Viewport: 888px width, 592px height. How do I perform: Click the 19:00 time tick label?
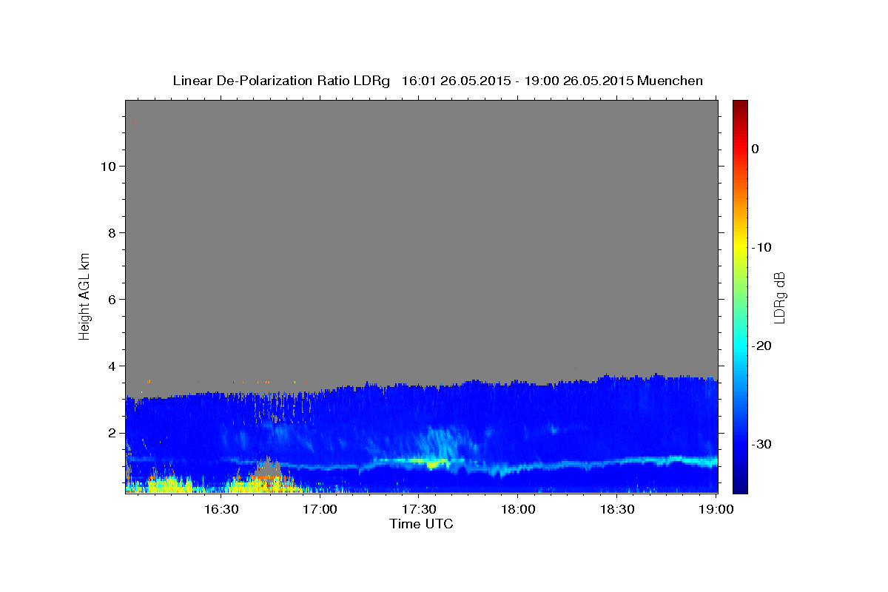tap(716, 509)
